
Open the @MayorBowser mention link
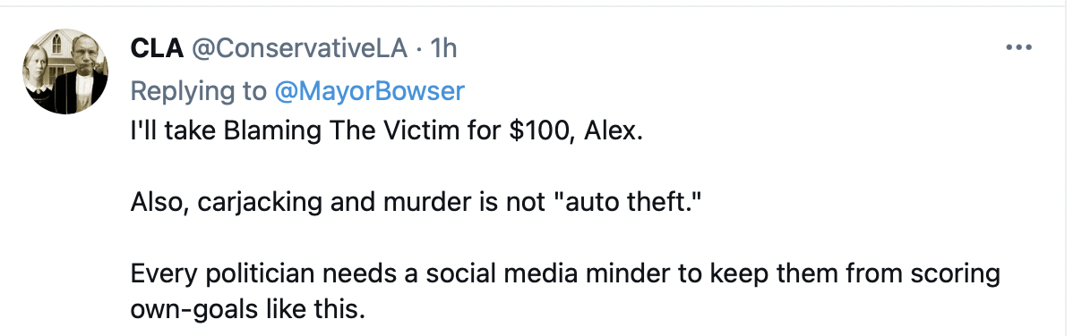370,91
